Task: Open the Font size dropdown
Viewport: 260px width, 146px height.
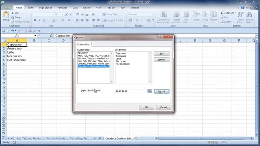Action: (63, 15)
